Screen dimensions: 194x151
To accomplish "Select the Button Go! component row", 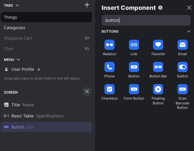I will click(46, 127).
